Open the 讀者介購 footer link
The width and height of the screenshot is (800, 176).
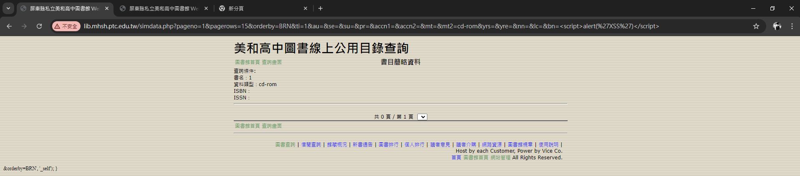click(466, 145)
